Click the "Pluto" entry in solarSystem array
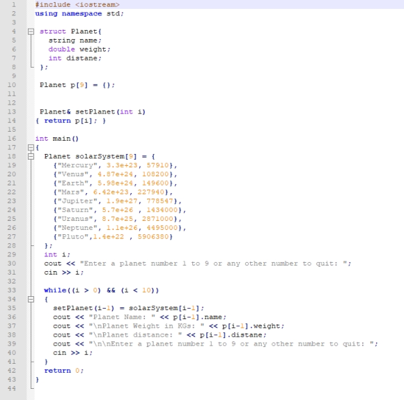The height and width of the screenshot is (400, 404). [113, 237]
